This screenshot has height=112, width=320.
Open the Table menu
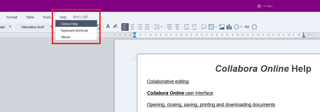tap(30, 17)
